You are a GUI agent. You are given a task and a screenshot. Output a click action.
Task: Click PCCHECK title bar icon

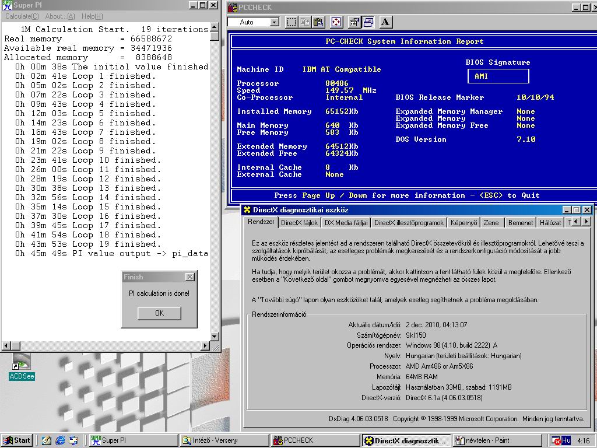tap(233, 7)
